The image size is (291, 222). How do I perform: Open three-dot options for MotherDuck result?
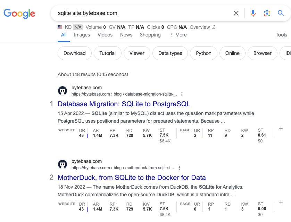pos(179,168)
